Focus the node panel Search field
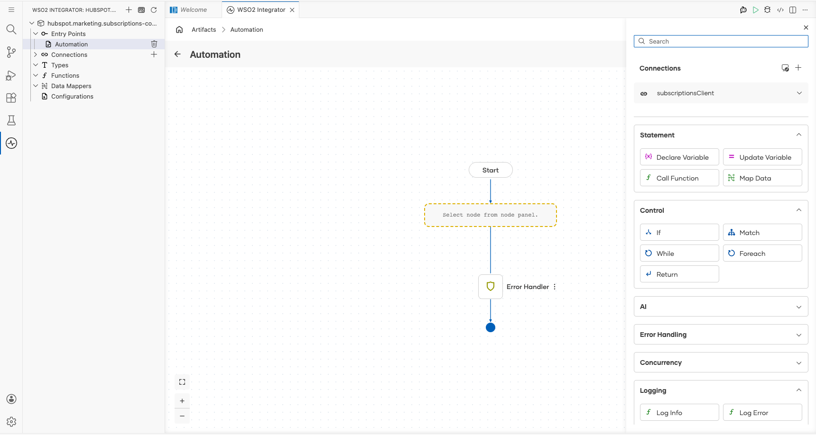 click(721, 41)
